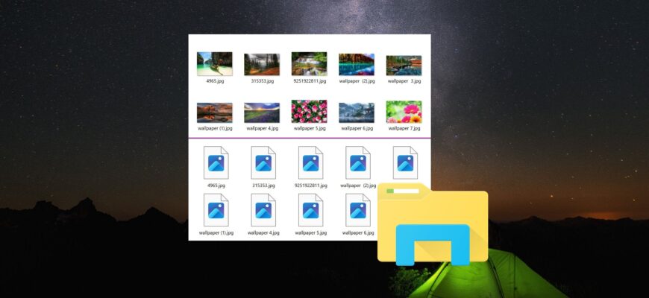Click generic image icon above lower wallpaper (1).jpg
This screenshot has height=298, width=649.
[216, 210]
